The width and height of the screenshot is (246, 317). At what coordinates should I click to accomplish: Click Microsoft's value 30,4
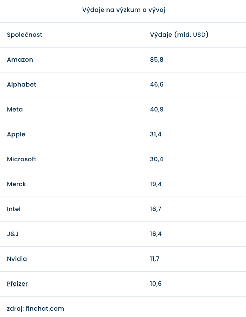click(x=157, y=159)
